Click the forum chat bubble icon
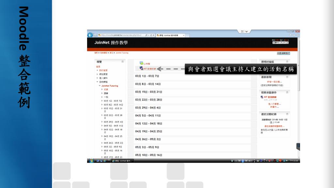334x188 pixels. (141, 63)
